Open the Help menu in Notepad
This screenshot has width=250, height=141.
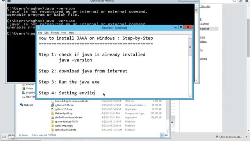pyautogui.click(x=71, y=33)
